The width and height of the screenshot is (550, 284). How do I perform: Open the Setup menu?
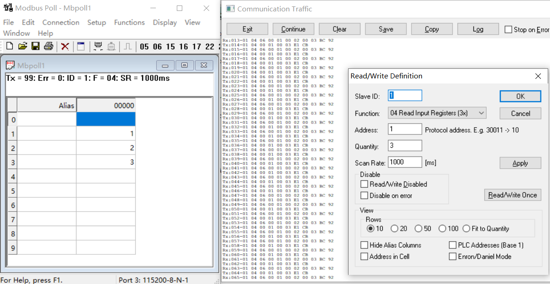point(97,22)
